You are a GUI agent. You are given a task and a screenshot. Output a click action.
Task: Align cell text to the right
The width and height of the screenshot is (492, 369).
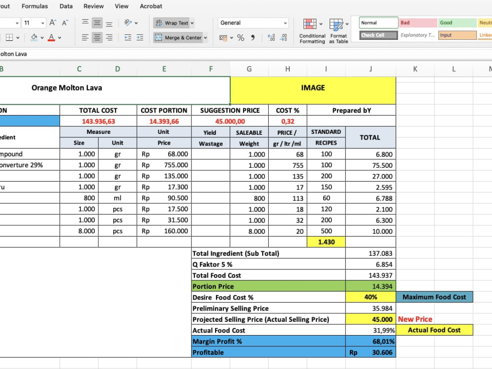pos(109,38)
